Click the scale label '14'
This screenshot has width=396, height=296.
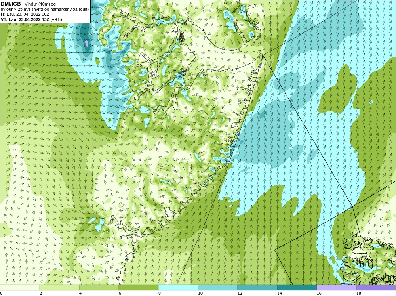click(x=280, y=293)
